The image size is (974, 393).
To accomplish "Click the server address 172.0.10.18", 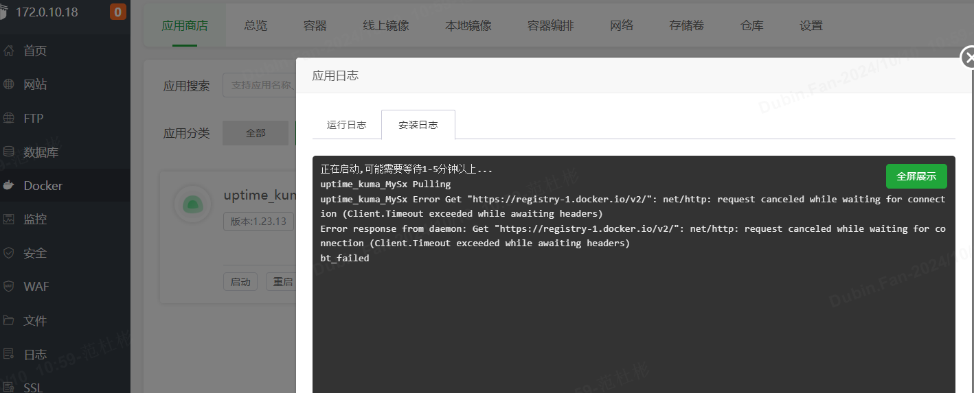I will pos(47,12).
